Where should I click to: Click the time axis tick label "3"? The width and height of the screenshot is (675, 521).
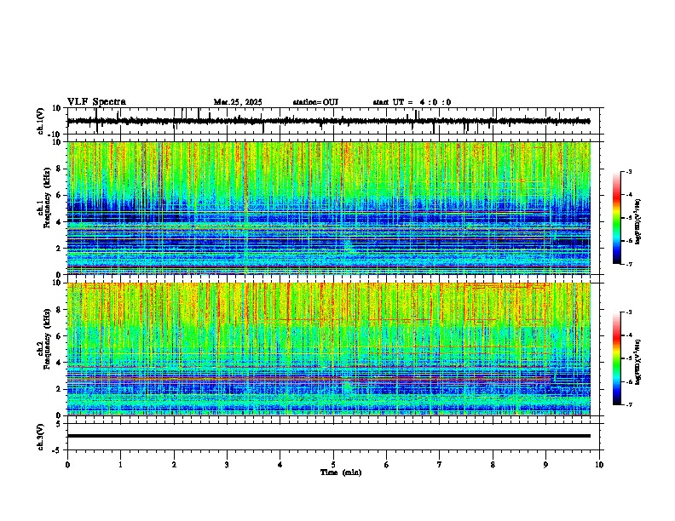[x=227, y=465]
